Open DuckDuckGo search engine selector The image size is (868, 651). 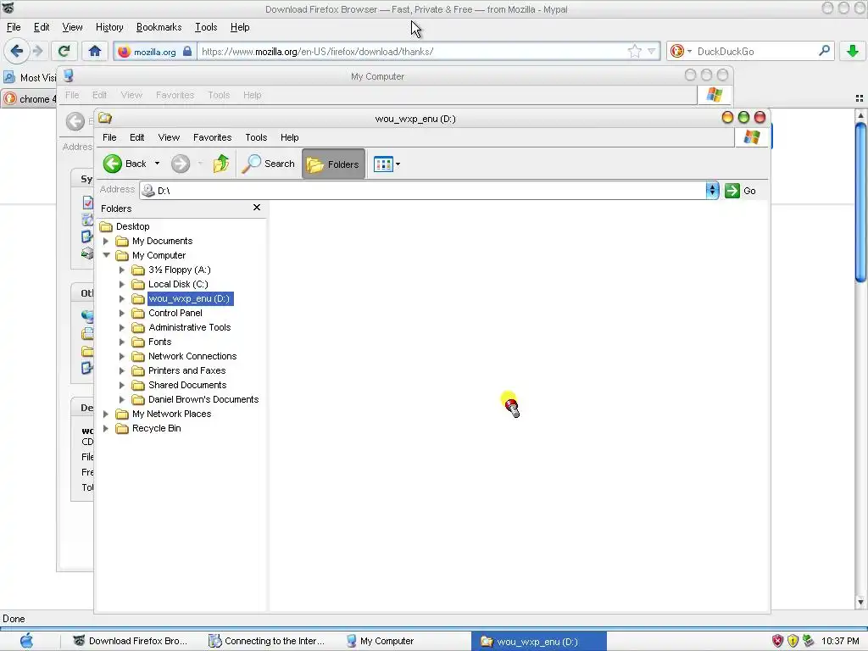pyautogui.click(x=681, y=52)
